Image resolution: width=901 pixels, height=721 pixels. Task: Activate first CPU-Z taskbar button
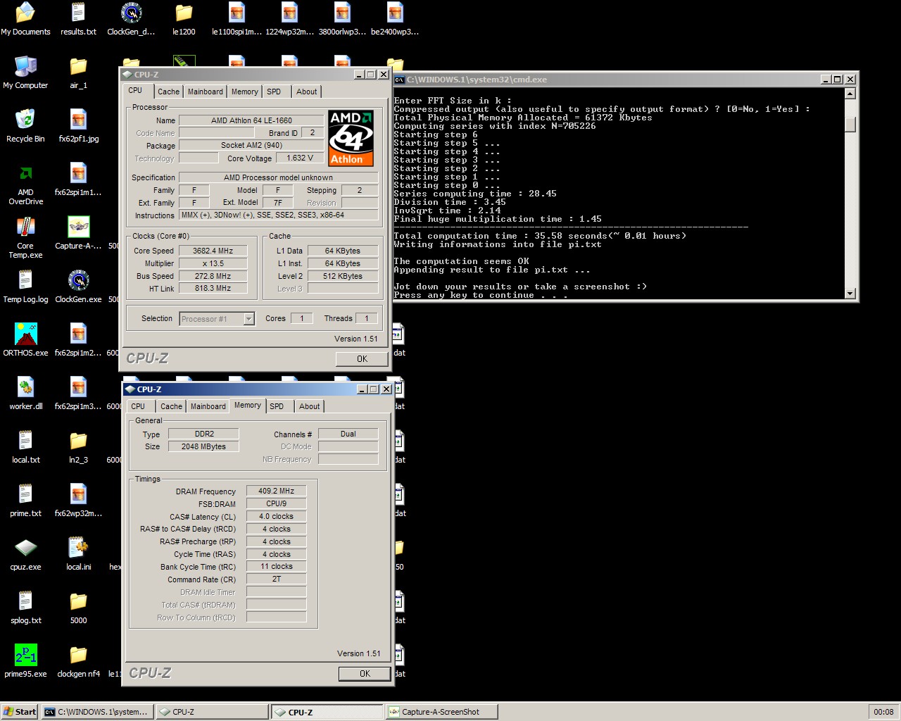click(212, 712)
